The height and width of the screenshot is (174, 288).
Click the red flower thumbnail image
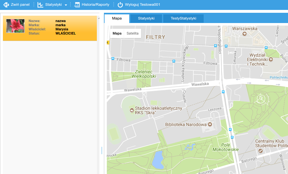(15, 26)
